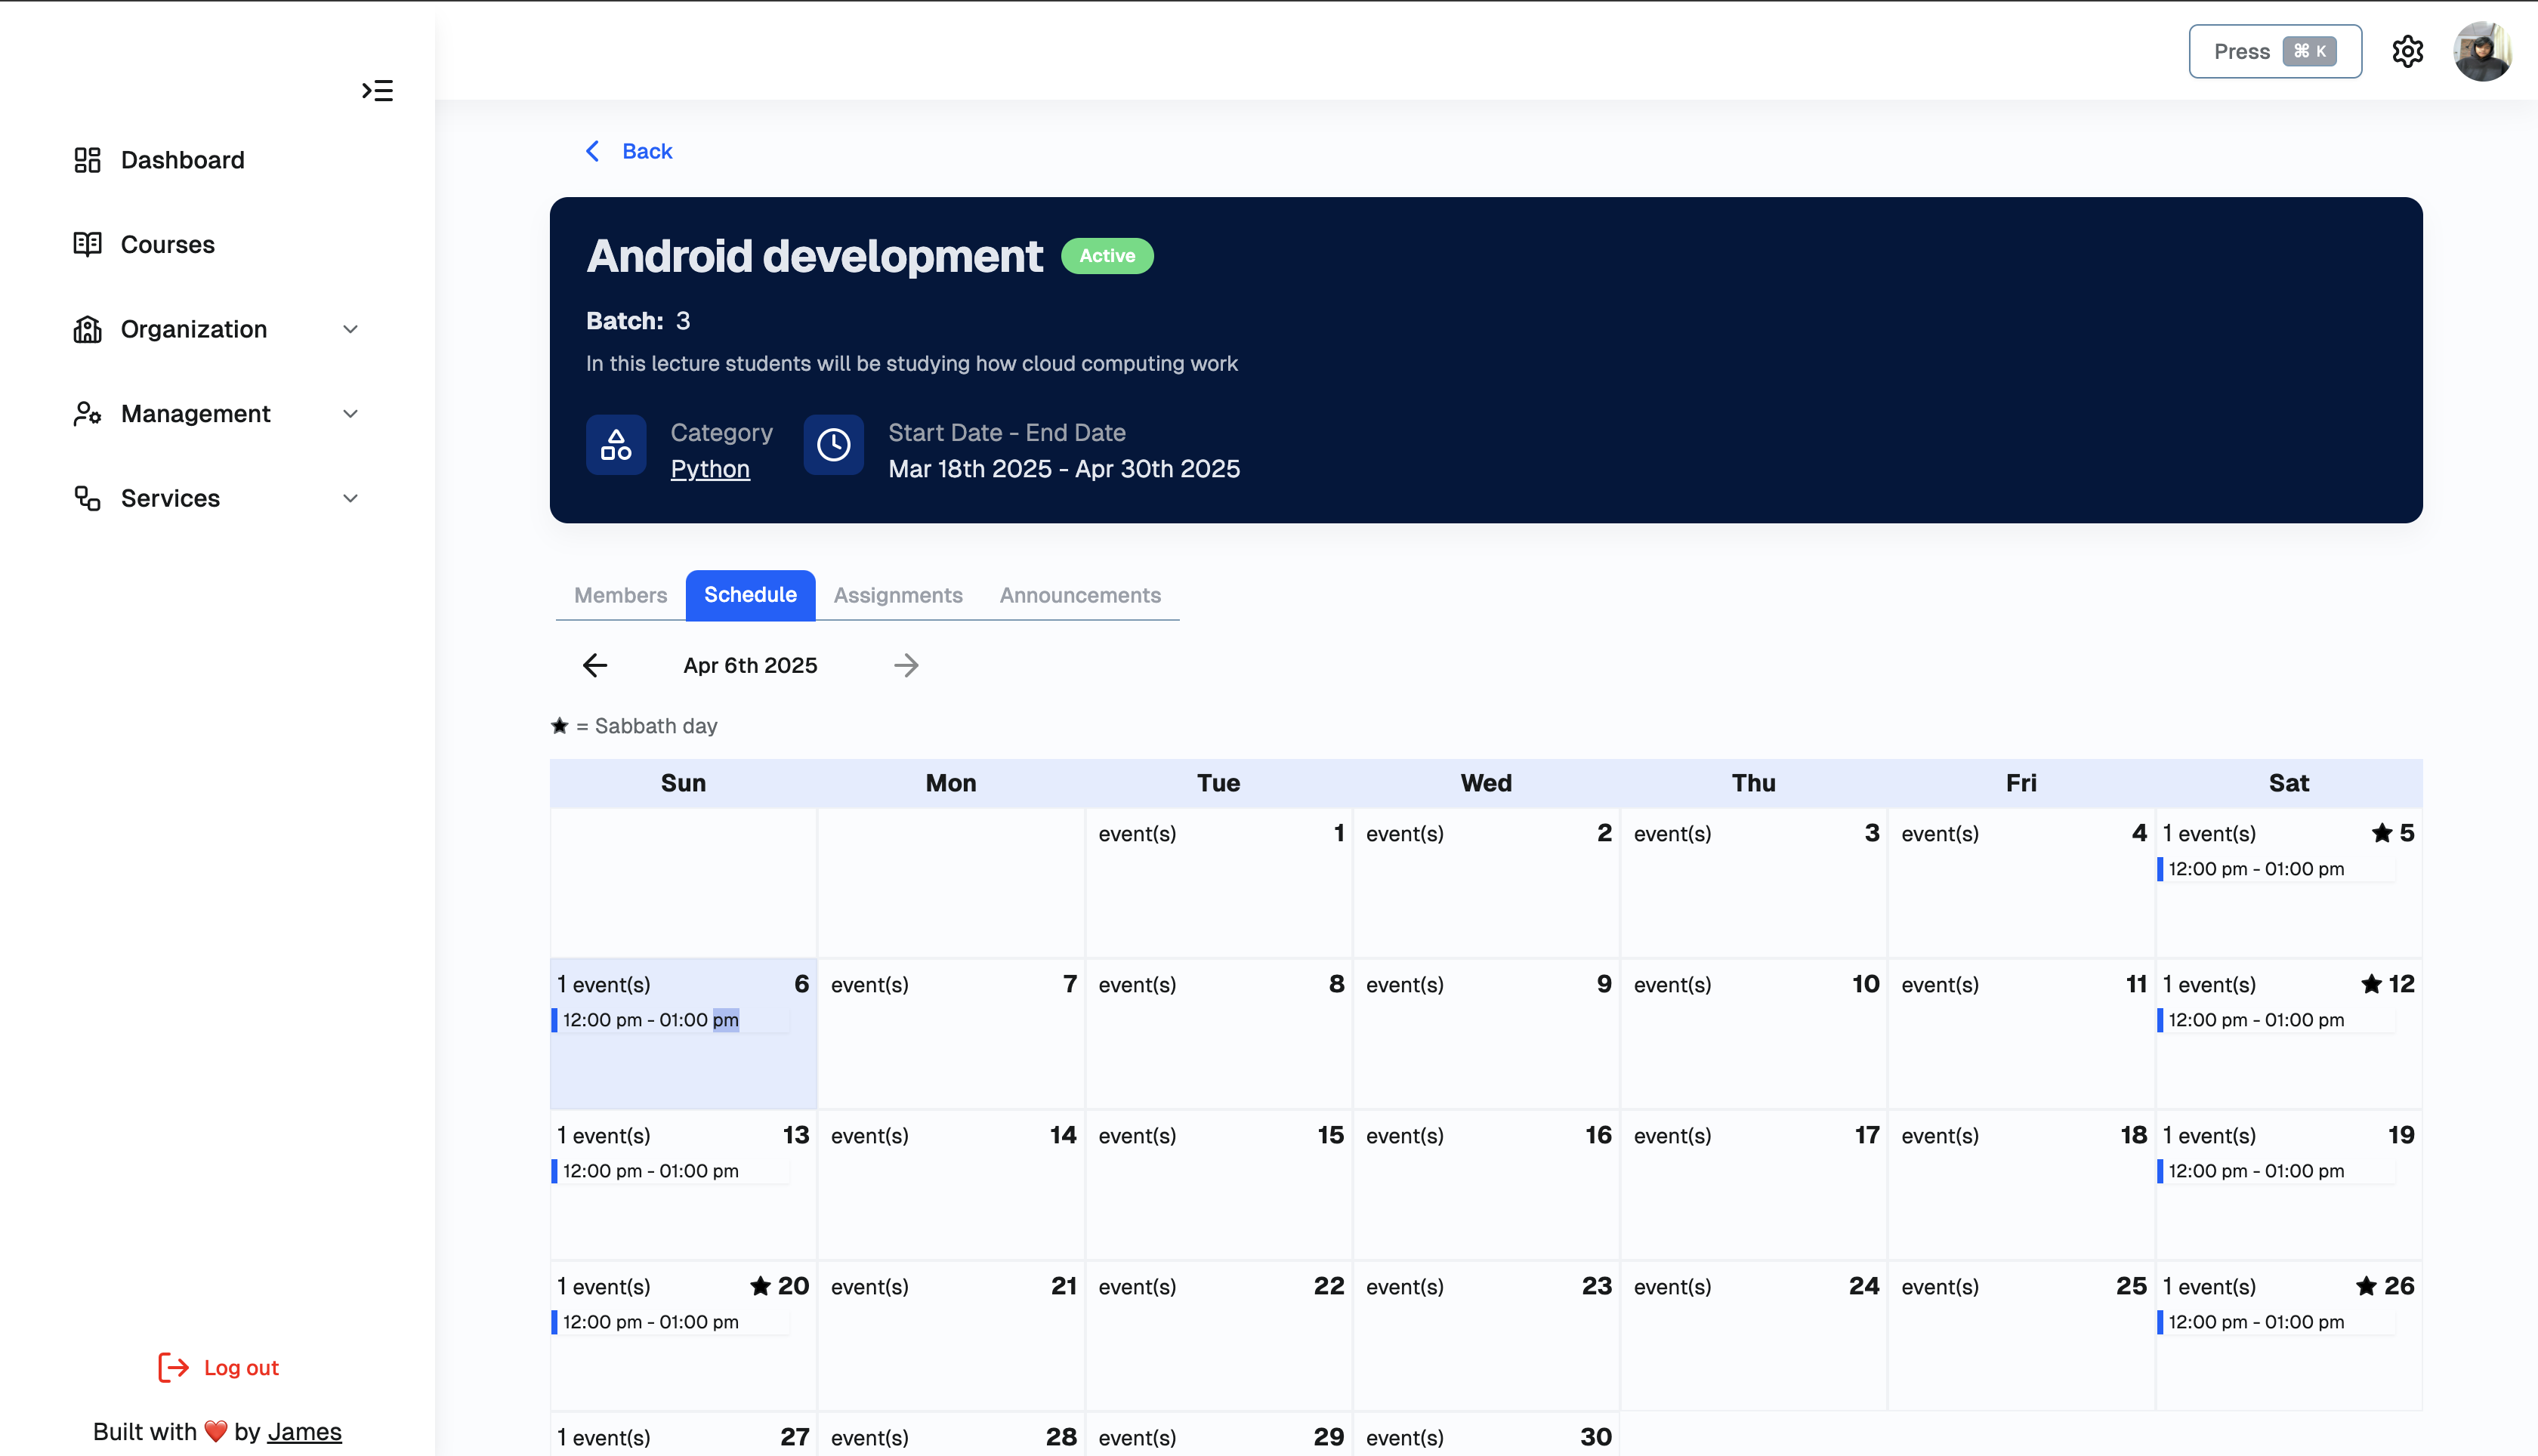Expand the Services menu chevron
2538x1456 pixels.
pos(350,498)
